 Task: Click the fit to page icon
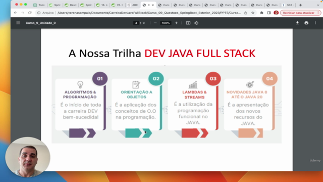(x=188, y=23)
